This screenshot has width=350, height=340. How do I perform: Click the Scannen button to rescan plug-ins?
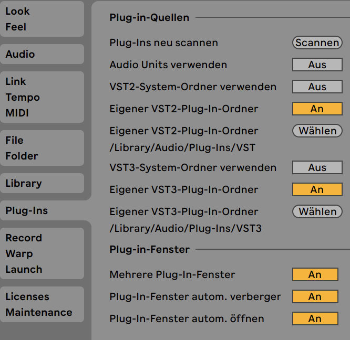[x=317, y=43]
